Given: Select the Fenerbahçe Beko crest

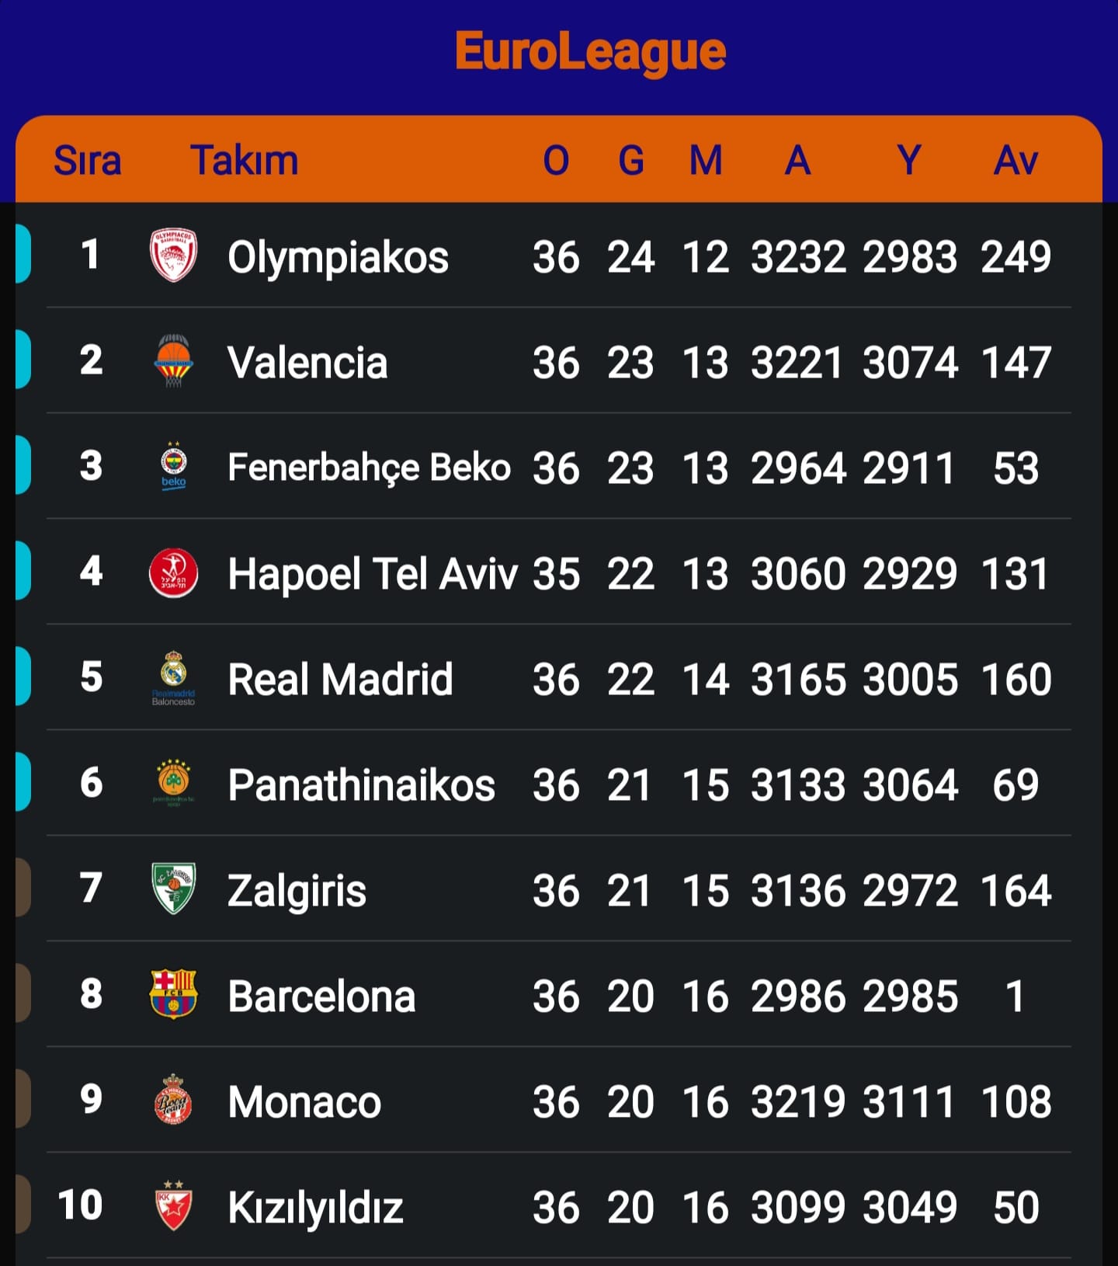Looking at the screenshot, I should [173, 466].
